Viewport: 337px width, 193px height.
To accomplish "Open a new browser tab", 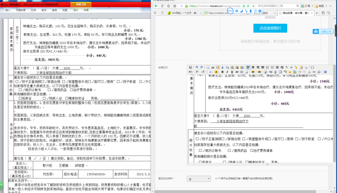I will click(x=316, y=13).
